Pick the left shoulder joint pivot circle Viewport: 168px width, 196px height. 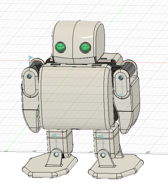[x=30, y=76]
